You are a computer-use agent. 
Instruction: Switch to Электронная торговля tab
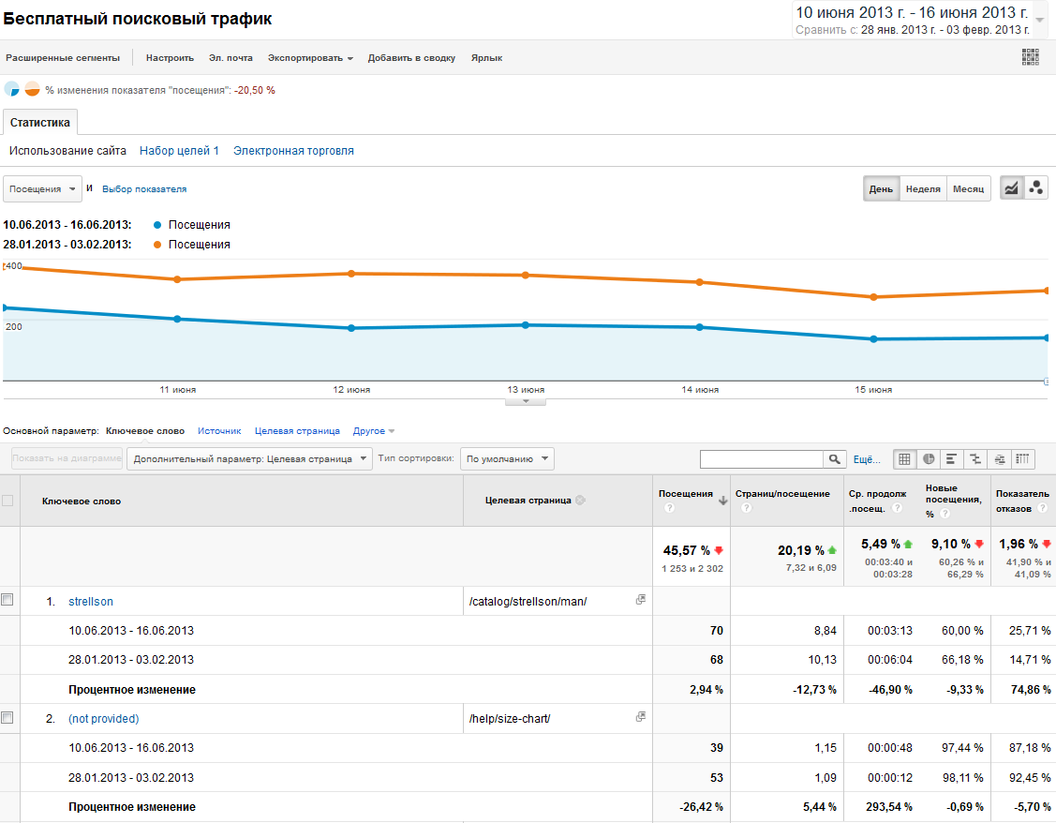tap(293, 151)
